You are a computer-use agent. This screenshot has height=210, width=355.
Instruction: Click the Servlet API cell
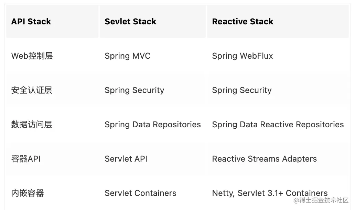point(126,159)
